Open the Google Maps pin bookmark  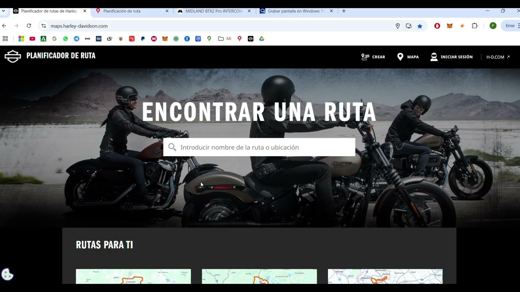coord(209,39)
